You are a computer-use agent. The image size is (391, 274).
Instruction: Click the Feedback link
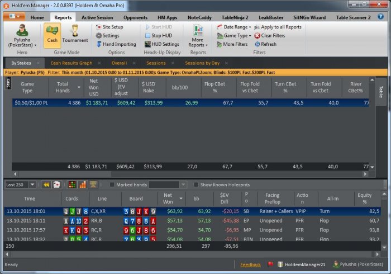[250, 264]
